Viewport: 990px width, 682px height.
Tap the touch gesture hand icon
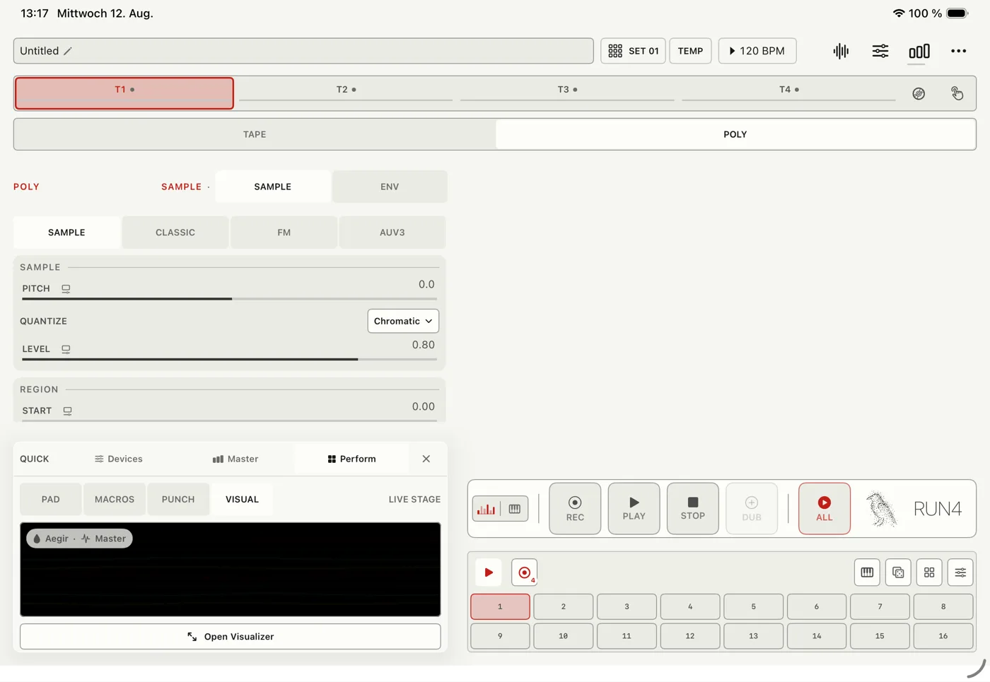pyautogui.click(x=957, y=93)
